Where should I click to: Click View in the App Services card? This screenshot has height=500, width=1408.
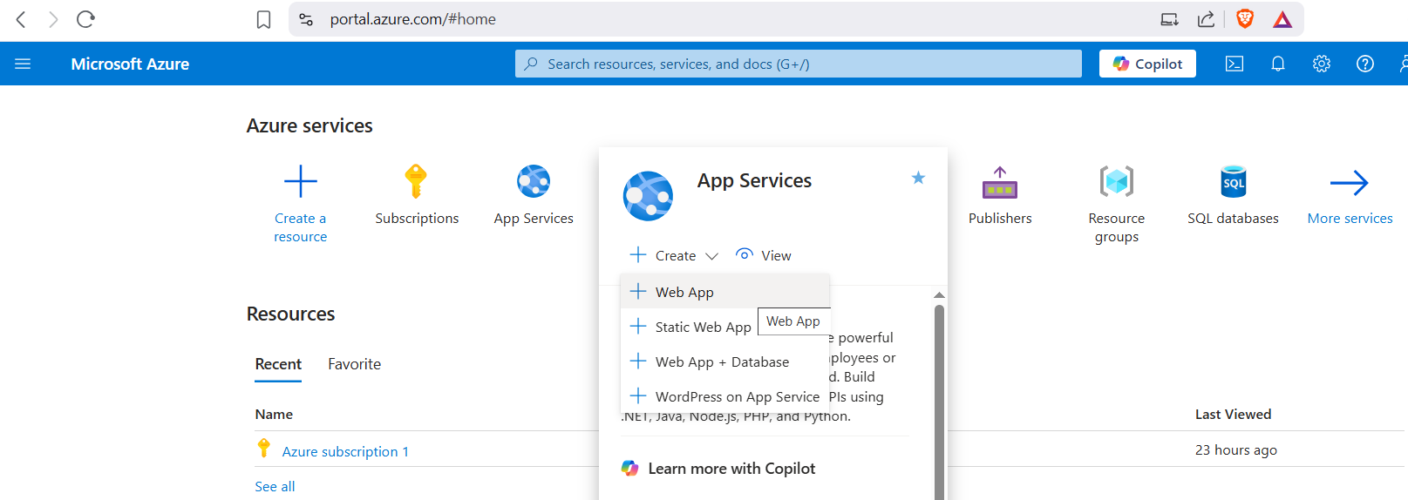764,255
